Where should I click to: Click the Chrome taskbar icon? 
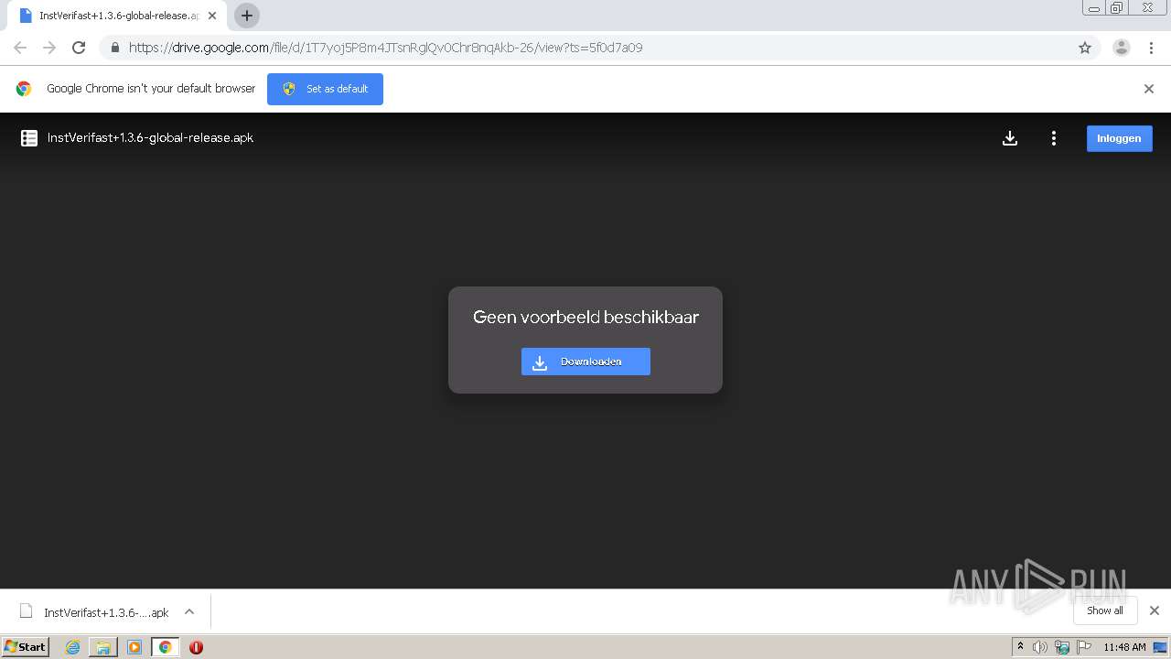pos(165,647)
